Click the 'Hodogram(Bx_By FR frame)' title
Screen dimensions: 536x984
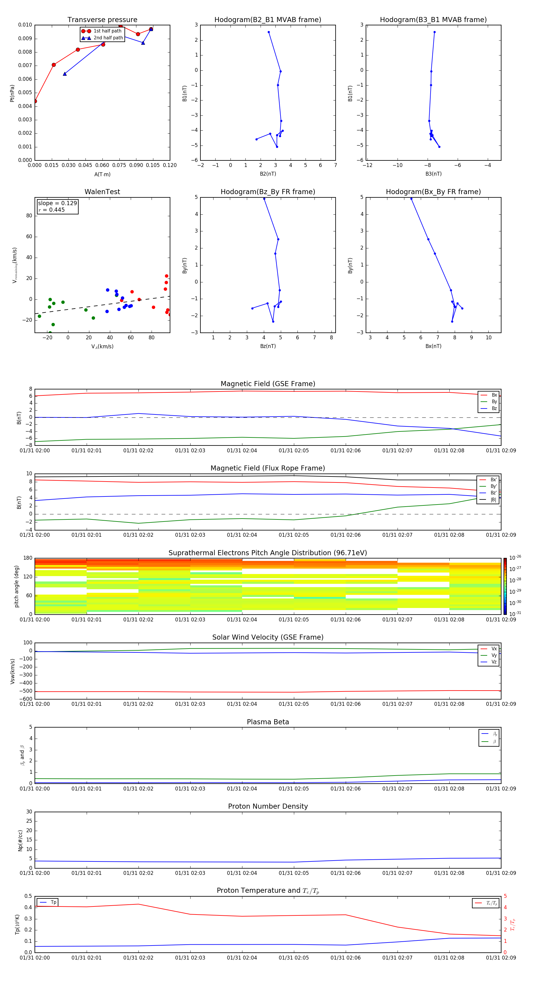tap(433, 192)
